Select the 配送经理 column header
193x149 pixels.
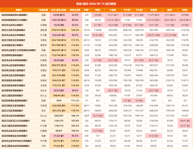(x=44, y=10)
